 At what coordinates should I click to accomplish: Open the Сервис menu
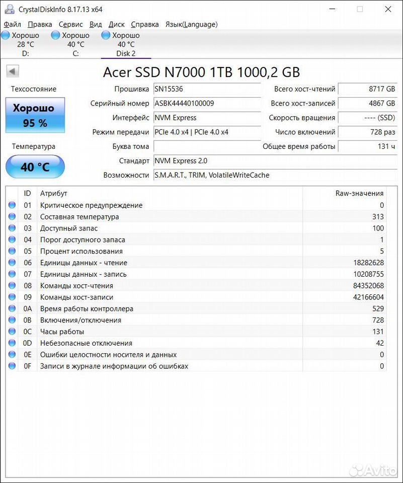[x=71, y=24]
